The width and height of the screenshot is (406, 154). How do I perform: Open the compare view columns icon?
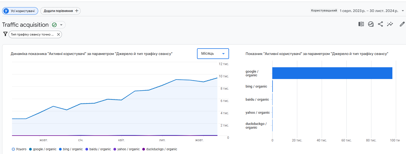(x=361, y=24)
